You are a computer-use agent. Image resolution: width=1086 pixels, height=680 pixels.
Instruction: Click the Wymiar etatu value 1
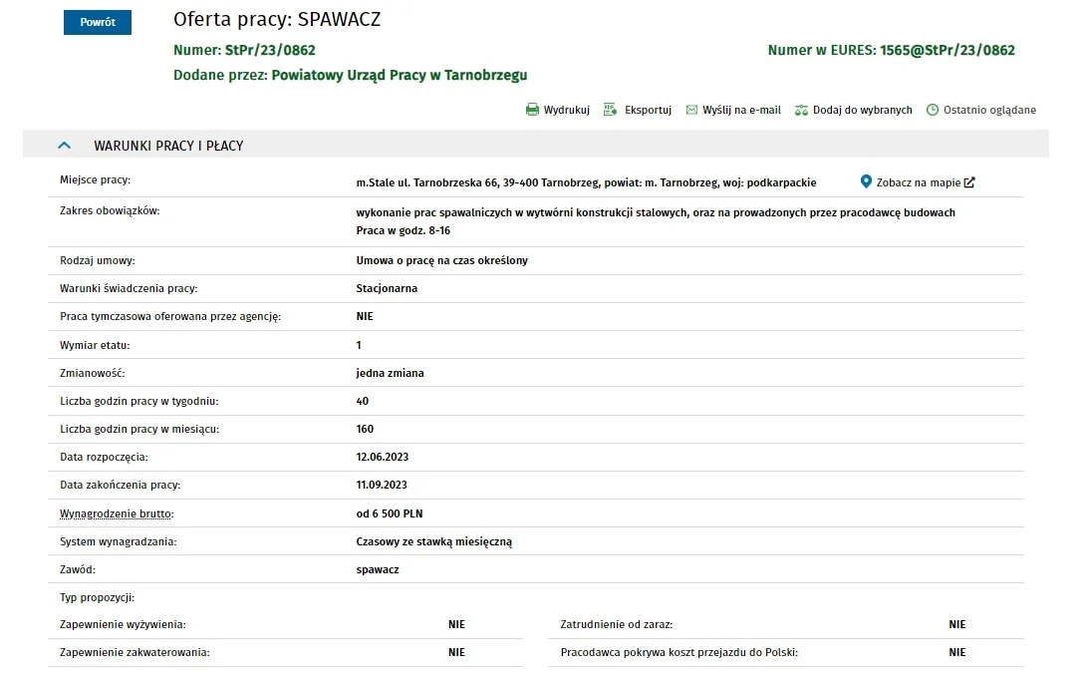[x=359, y=345]
